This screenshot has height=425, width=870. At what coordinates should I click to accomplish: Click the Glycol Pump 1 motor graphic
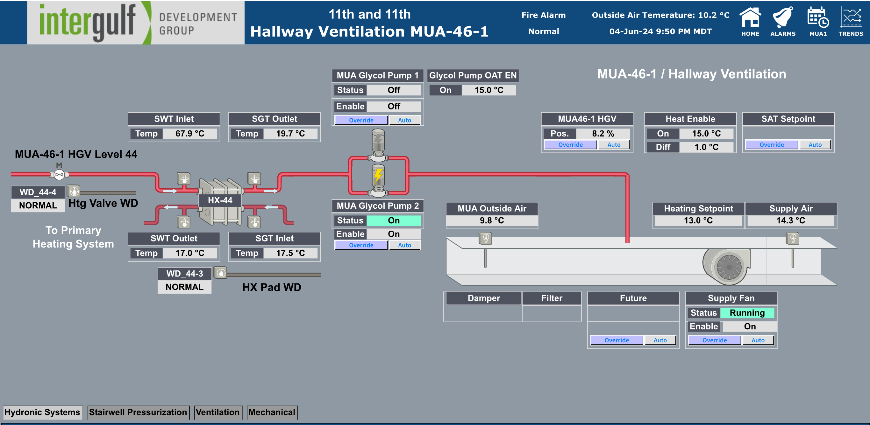click(378, 145)
